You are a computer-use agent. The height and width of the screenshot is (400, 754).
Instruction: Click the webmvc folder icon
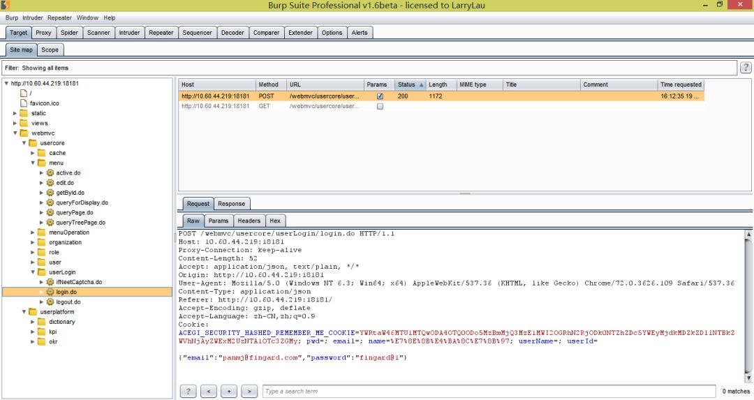coord(24,133)
